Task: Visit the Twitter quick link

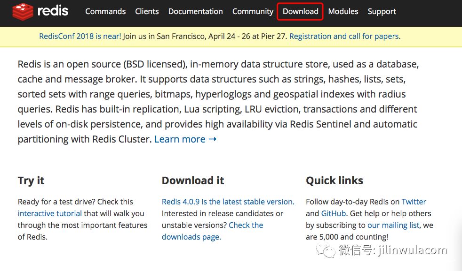Action: coord(414,202)
